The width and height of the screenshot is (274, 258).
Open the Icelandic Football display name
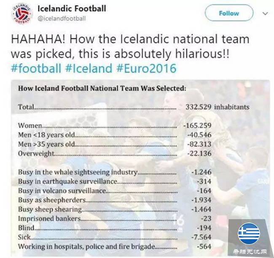72,9
